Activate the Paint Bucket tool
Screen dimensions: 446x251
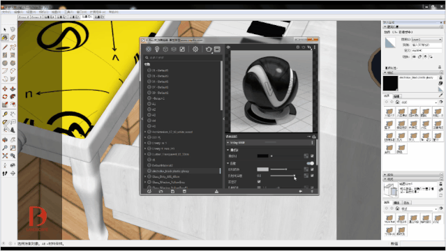(5, 38)
